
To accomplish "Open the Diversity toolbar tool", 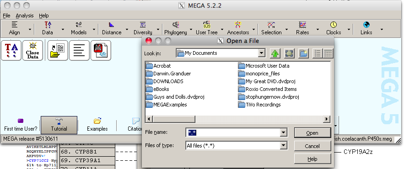I will coord(143,28).
